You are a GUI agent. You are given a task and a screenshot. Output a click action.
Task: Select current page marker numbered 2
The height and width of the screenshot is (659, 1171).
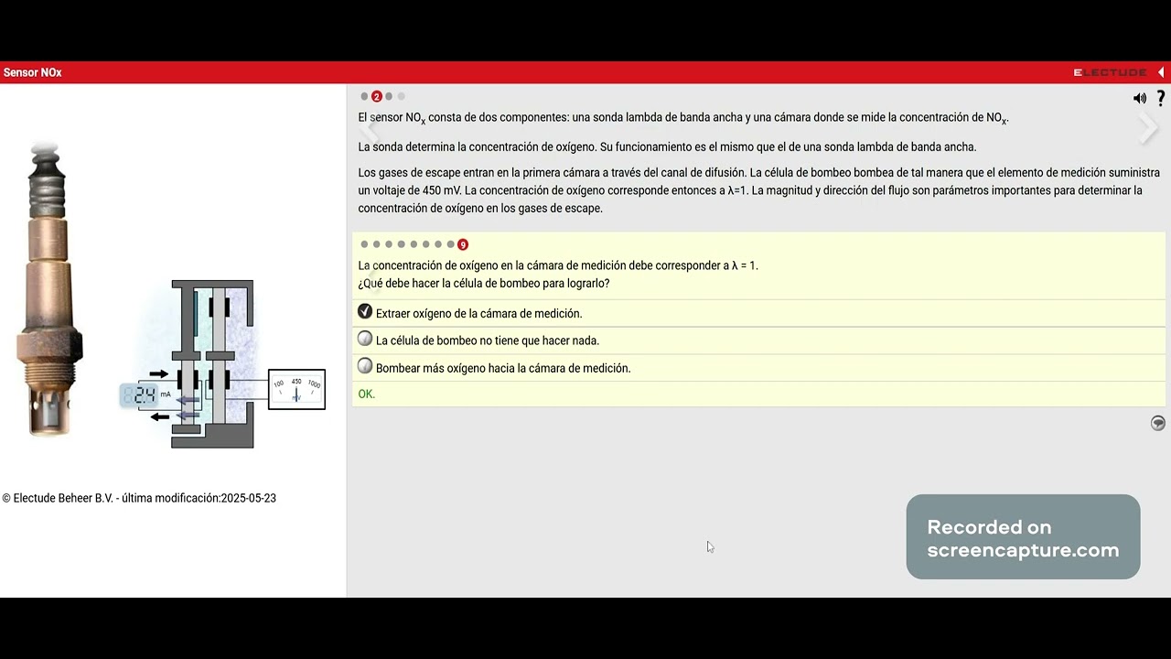376,96
